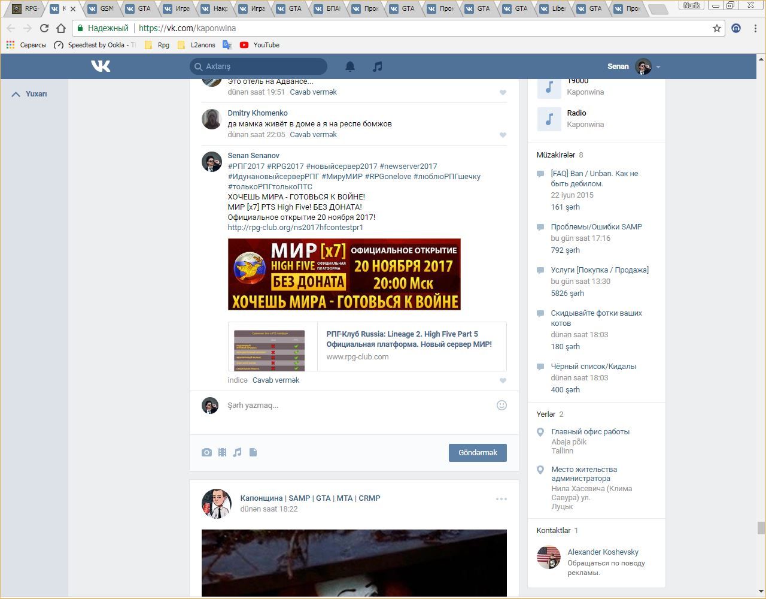Open the Капонщина post image

tap(354, 563)
